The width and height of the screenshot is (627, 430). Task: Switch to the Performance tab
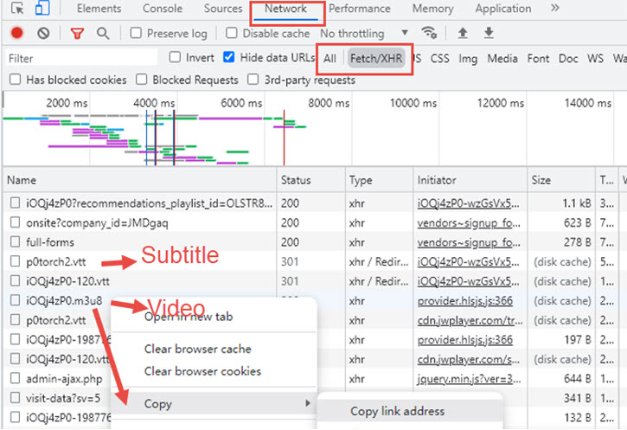click(x=360, y=9)
